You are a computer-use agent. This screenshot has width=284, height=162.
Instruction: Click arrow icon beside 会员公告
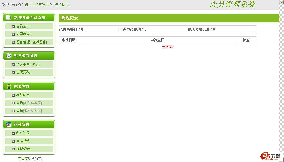coord(13,26)
